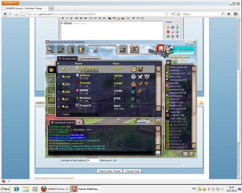Select the crown ranking category
This screenshot has width=242, height=193.
coord(51,70)
